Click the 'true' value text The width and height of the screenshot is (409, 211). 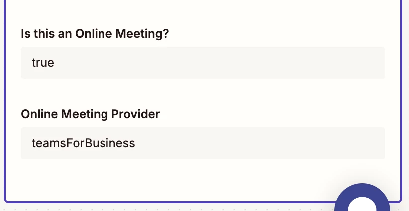[43, 63]
